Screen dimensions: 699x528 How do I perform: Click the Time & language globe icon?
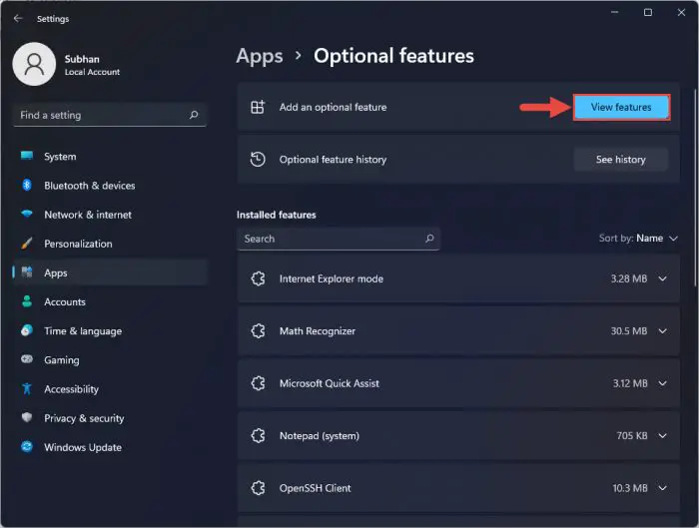(x=27, y=330)
